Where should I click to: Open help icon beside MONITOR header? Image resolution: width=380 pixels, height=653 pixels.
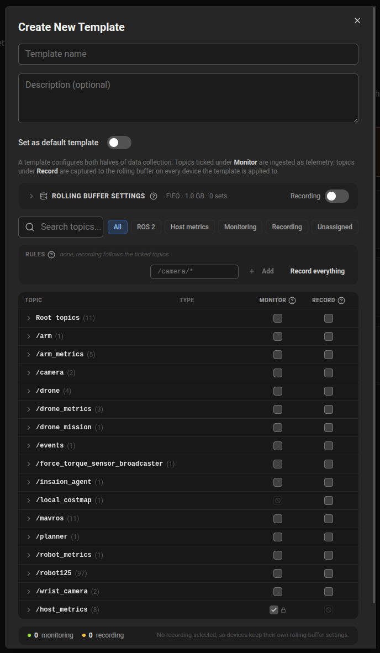coord(292,301)
